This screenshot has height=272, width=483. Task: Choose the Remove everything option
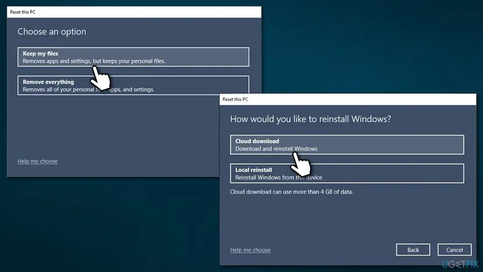pyautogui.click(x=133, y=85)
